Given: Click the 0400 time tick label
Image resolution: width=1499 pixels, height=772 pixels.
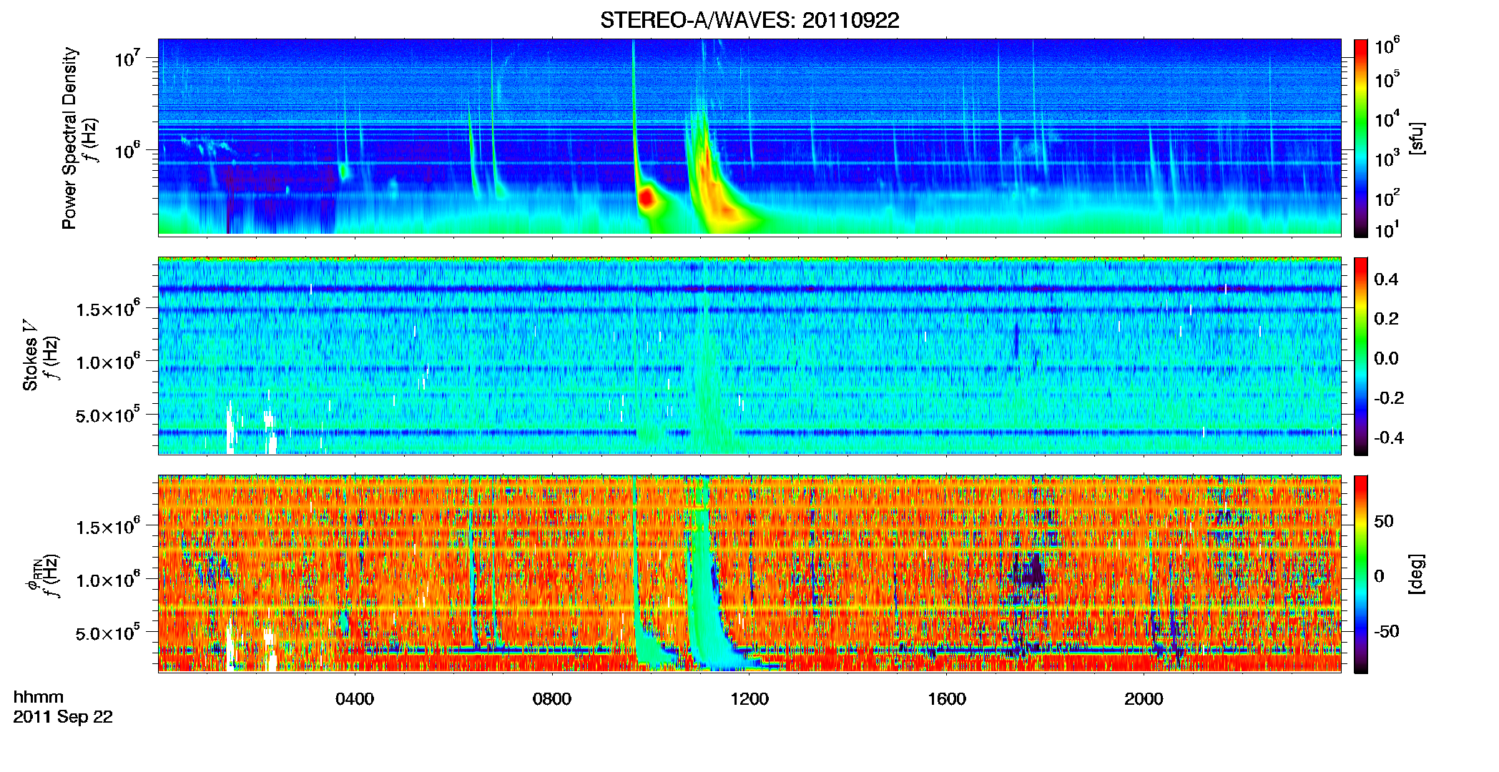Looking at the screenshot, I should click(355, 699).
